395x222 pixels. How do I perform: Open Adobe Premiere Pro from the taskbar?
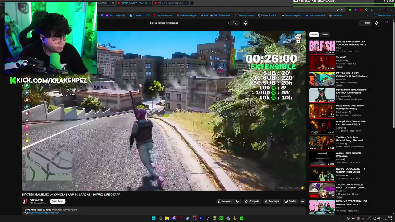point(201,218)
